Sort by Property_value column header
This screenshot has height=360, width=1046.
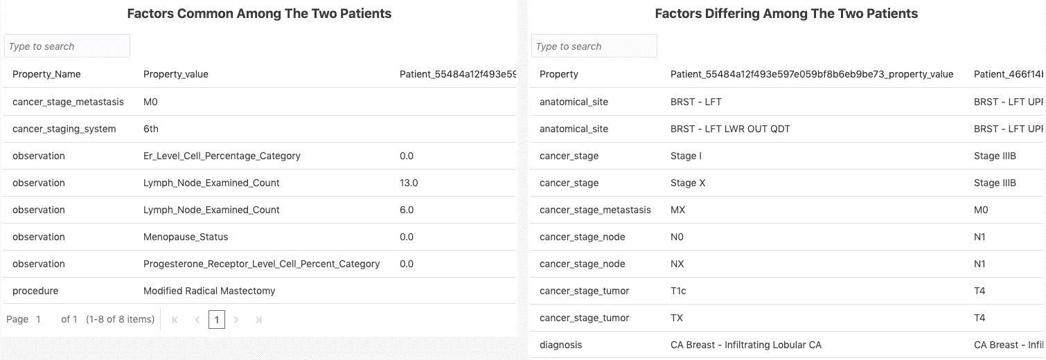click(x=175, y=74)
